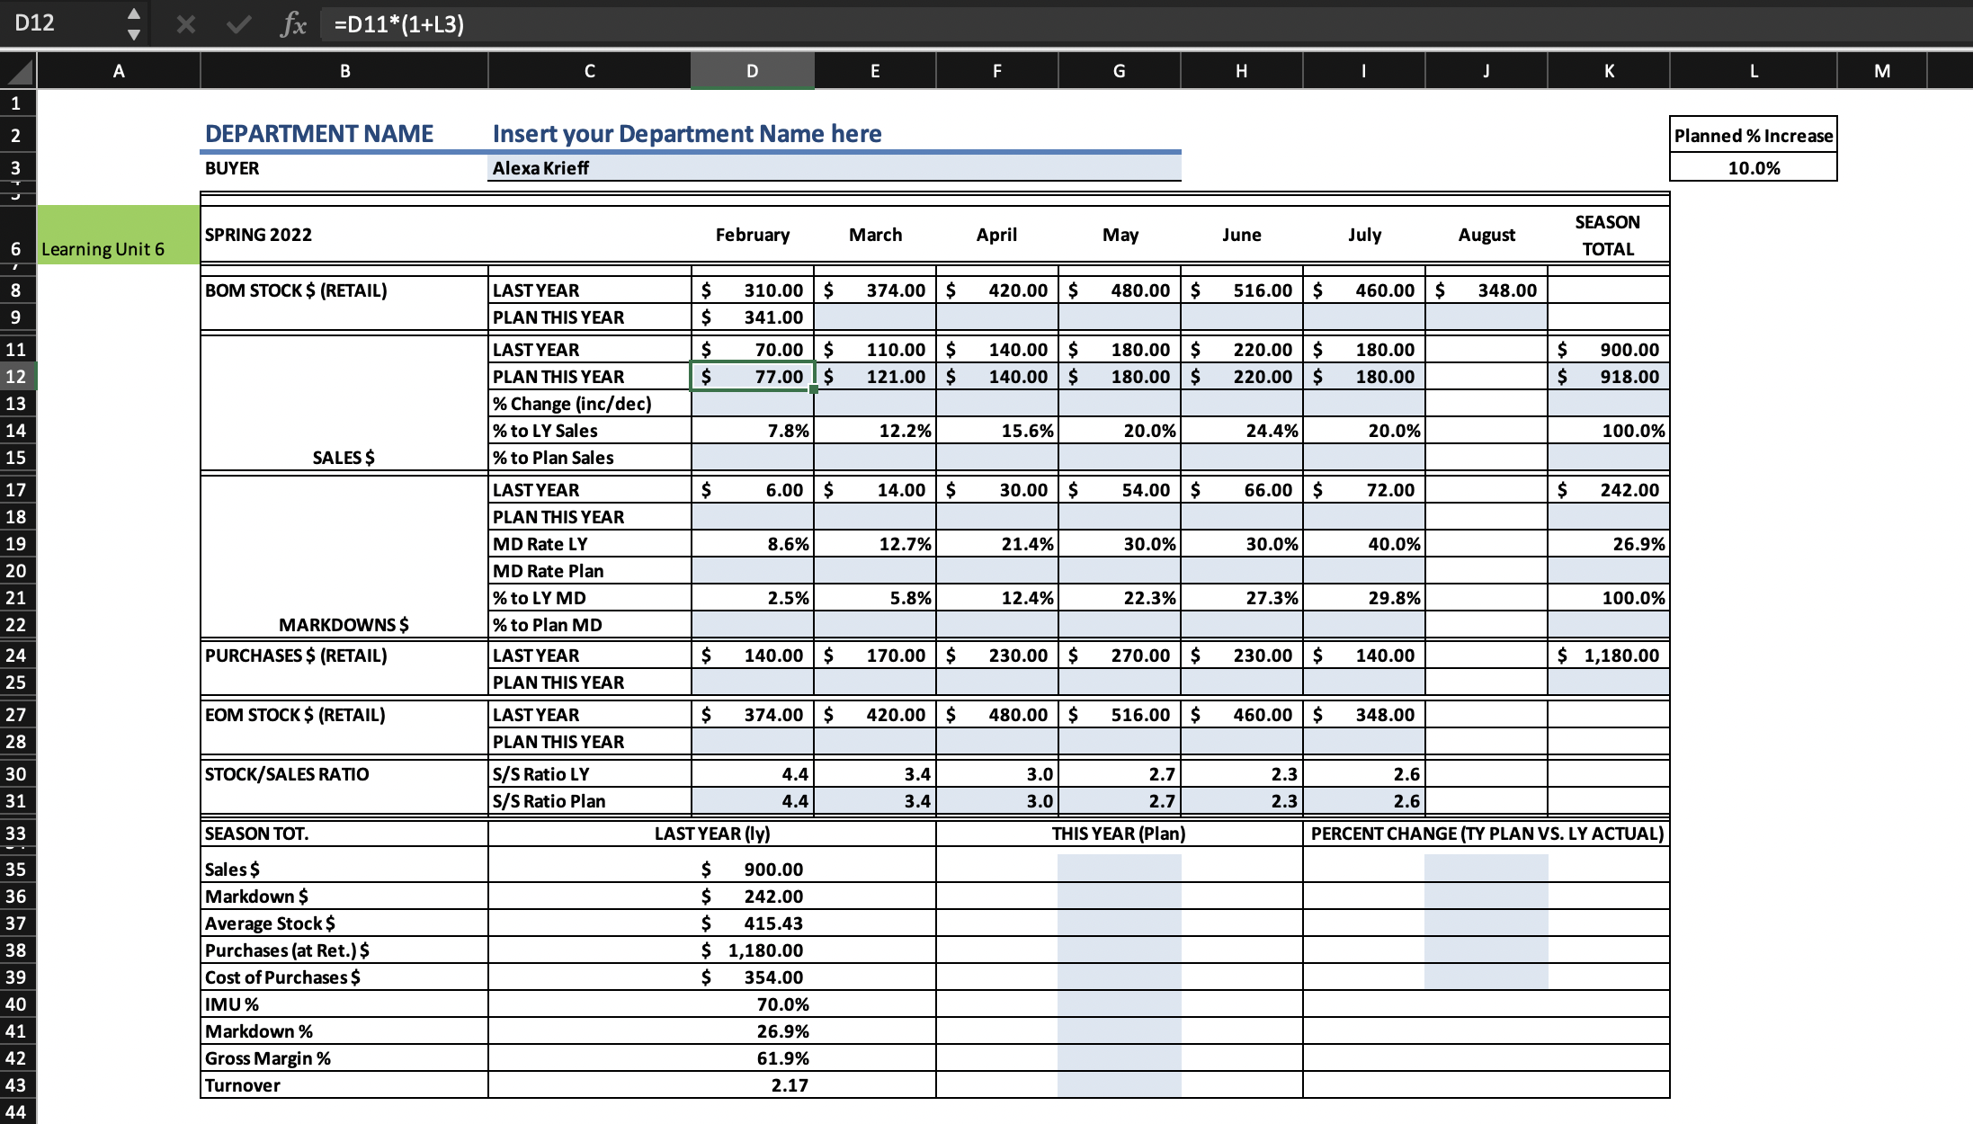Open the name box dropdown arrow
The width and height of the screenshot is (1973, 1124).
(x=133, y=35)
